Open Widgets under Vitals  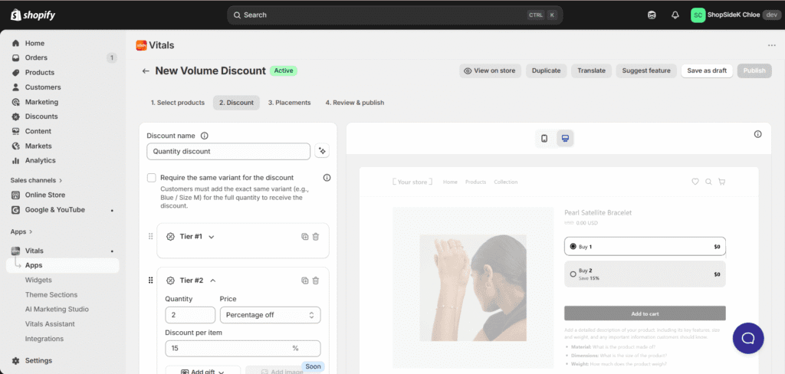click(38, 280)
